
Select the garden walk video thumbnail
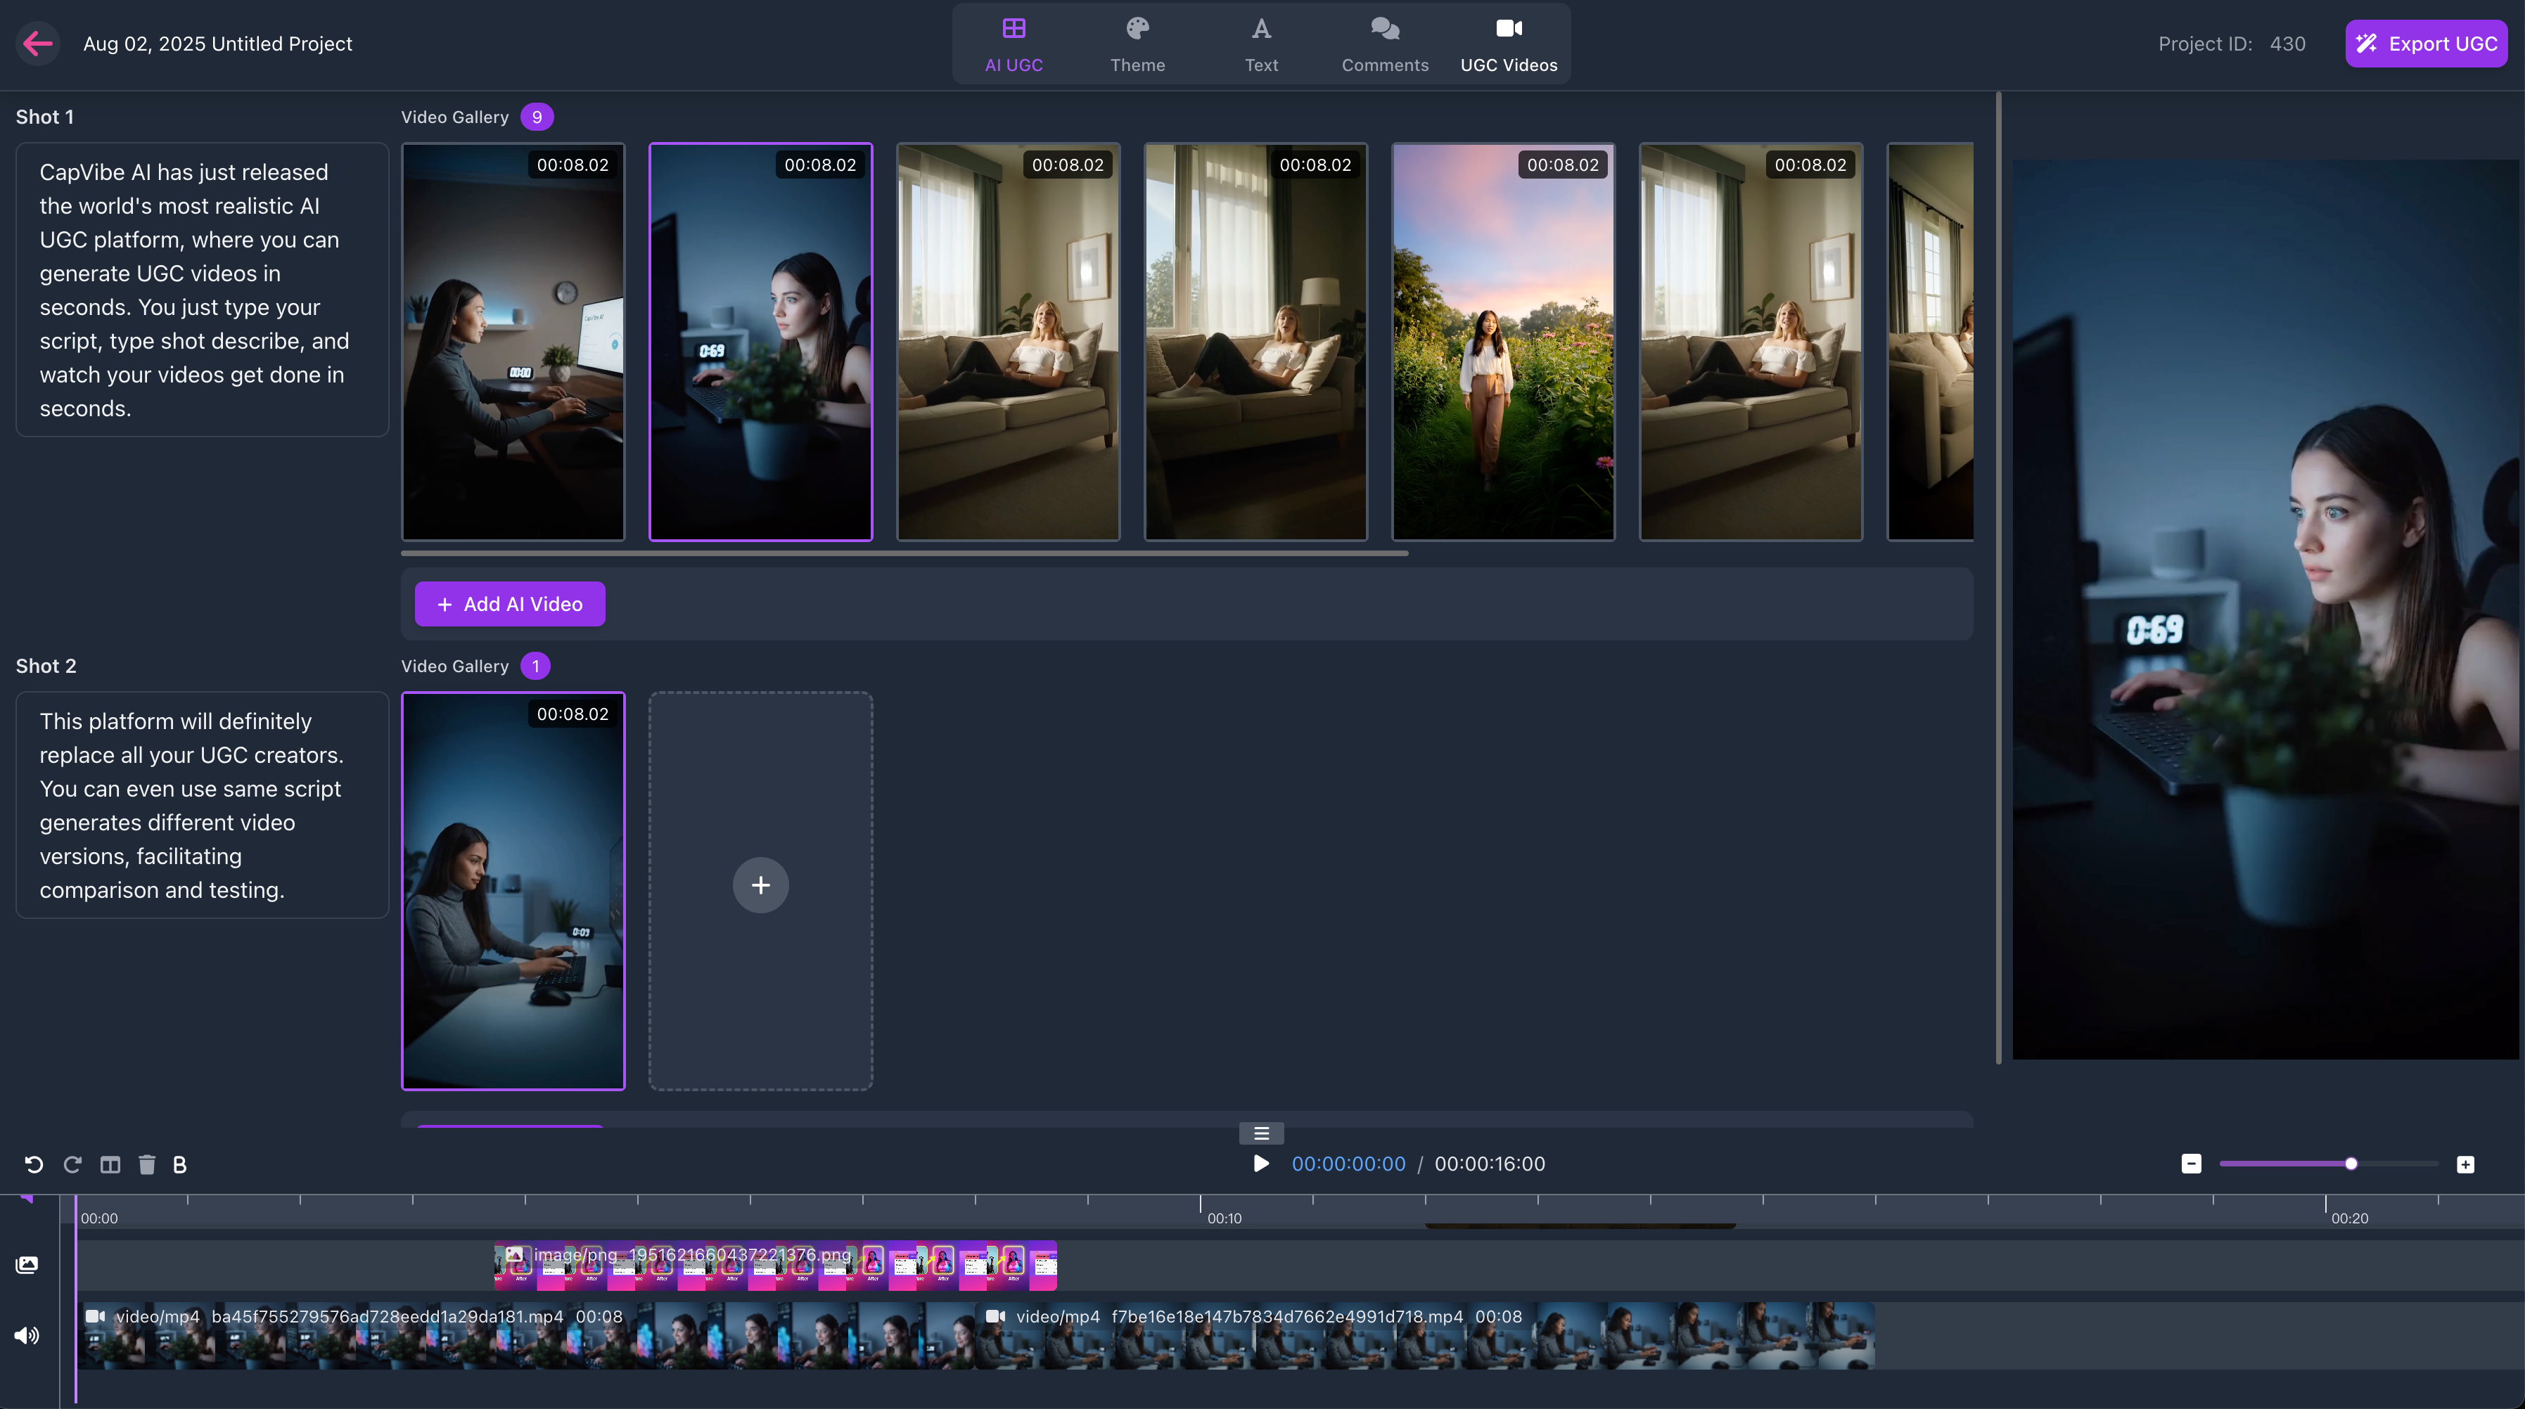point(1502,342)
